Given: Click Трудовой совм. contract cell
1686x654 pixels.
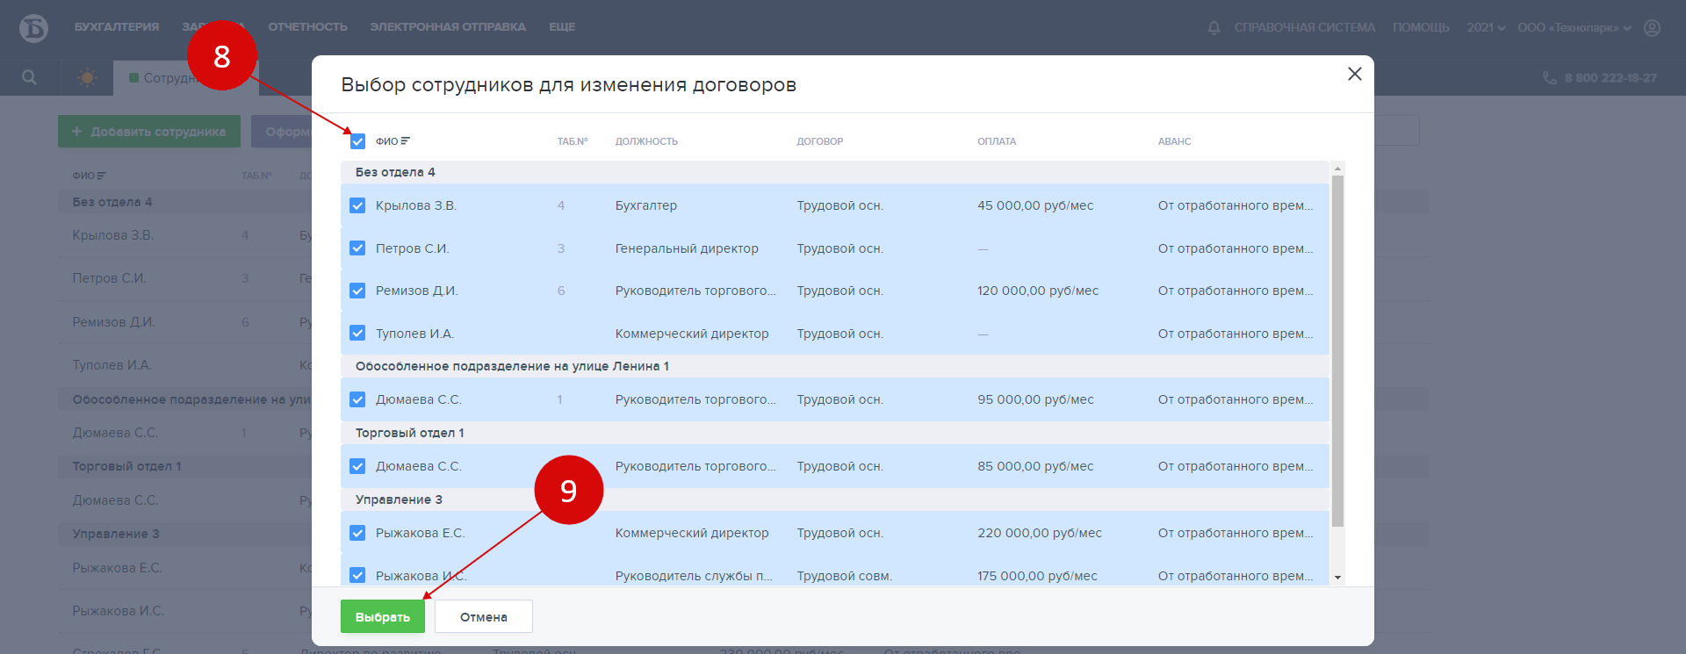Looking at the screenshot, I should point(845,576).
